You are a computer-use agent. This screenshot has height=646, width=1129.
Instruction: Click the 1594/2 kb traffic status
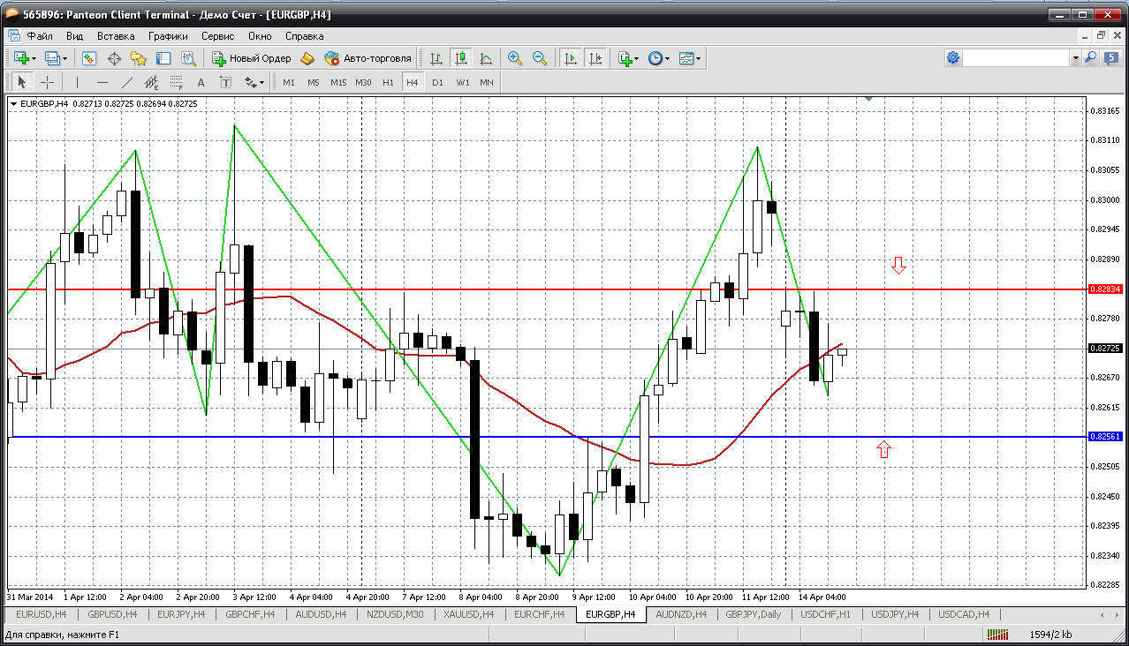click(1051, 635)
